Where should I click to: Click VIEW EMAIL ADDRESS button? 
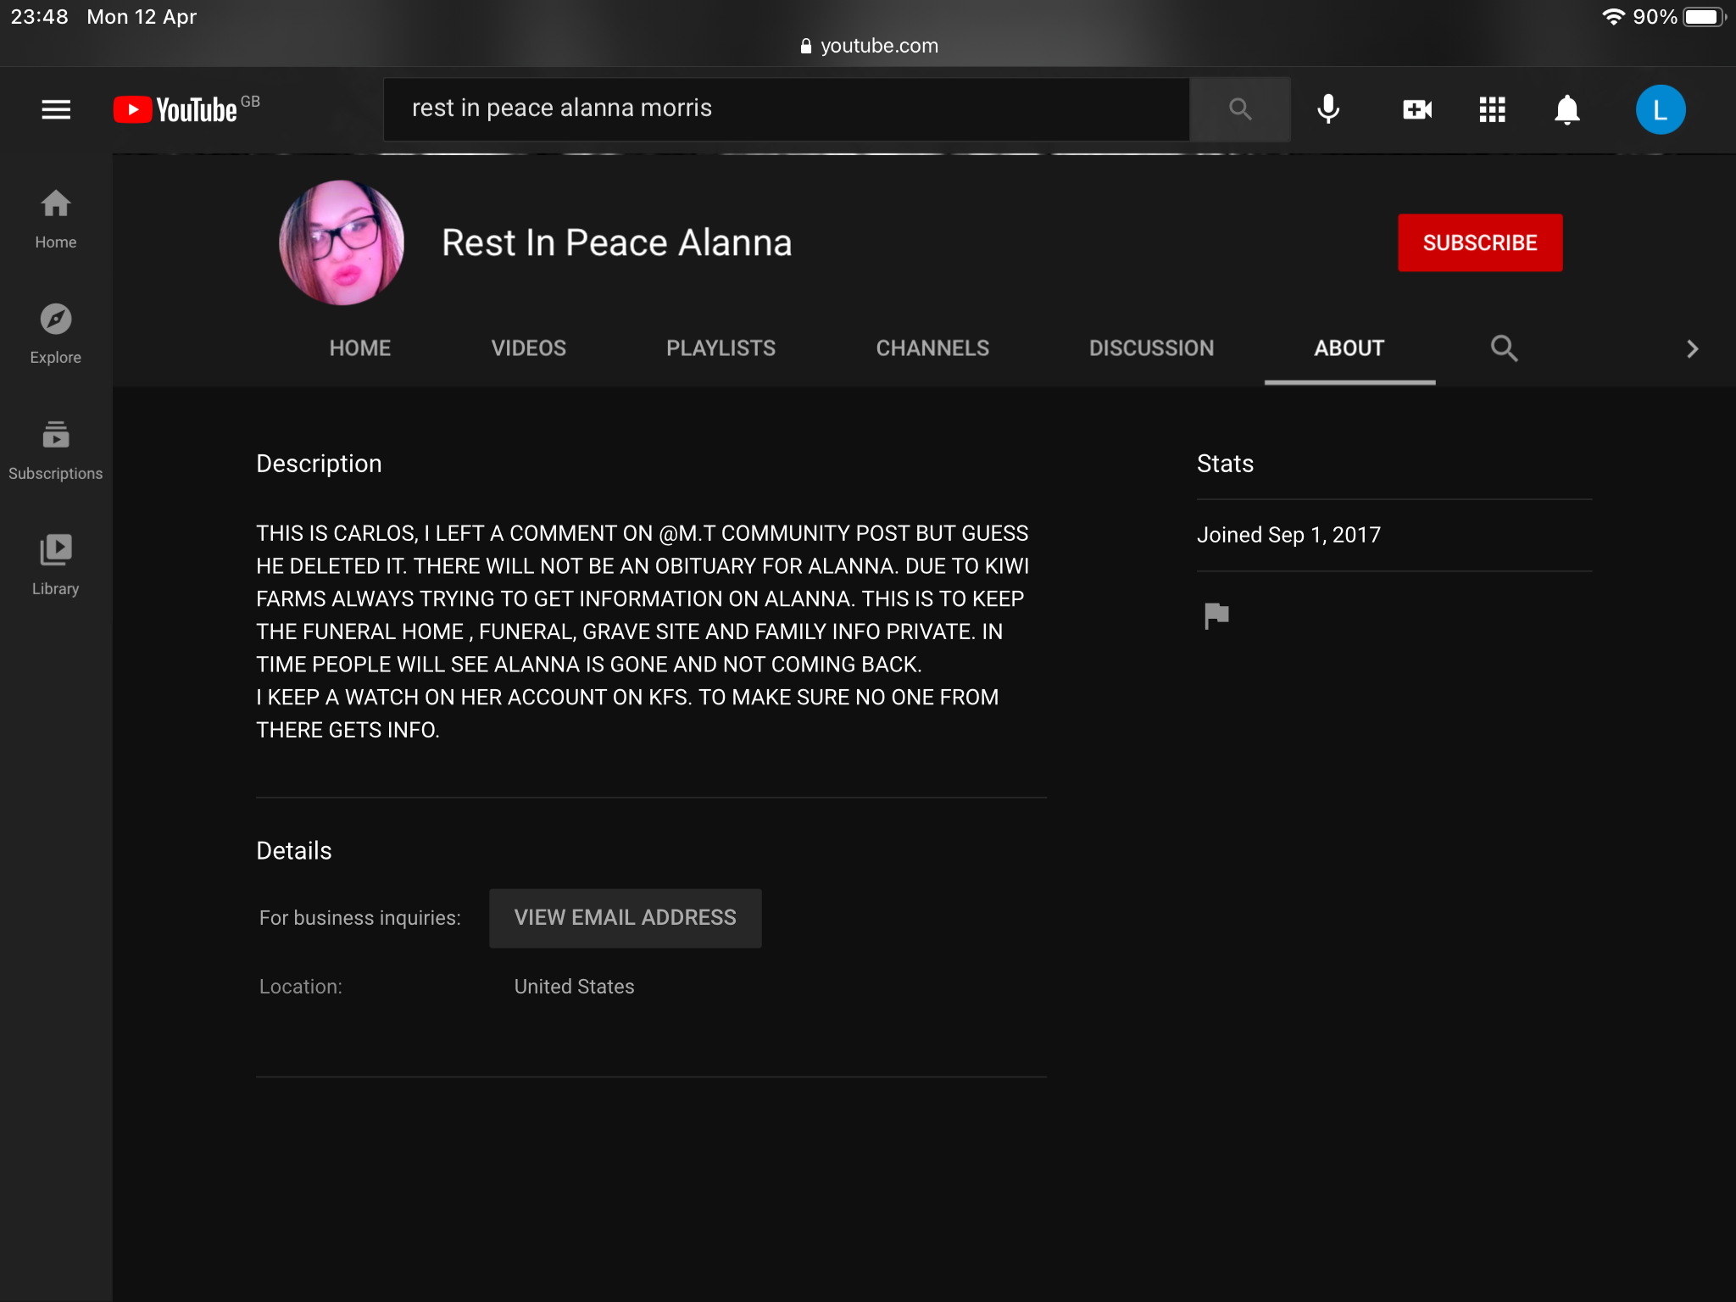pos(626,918)
